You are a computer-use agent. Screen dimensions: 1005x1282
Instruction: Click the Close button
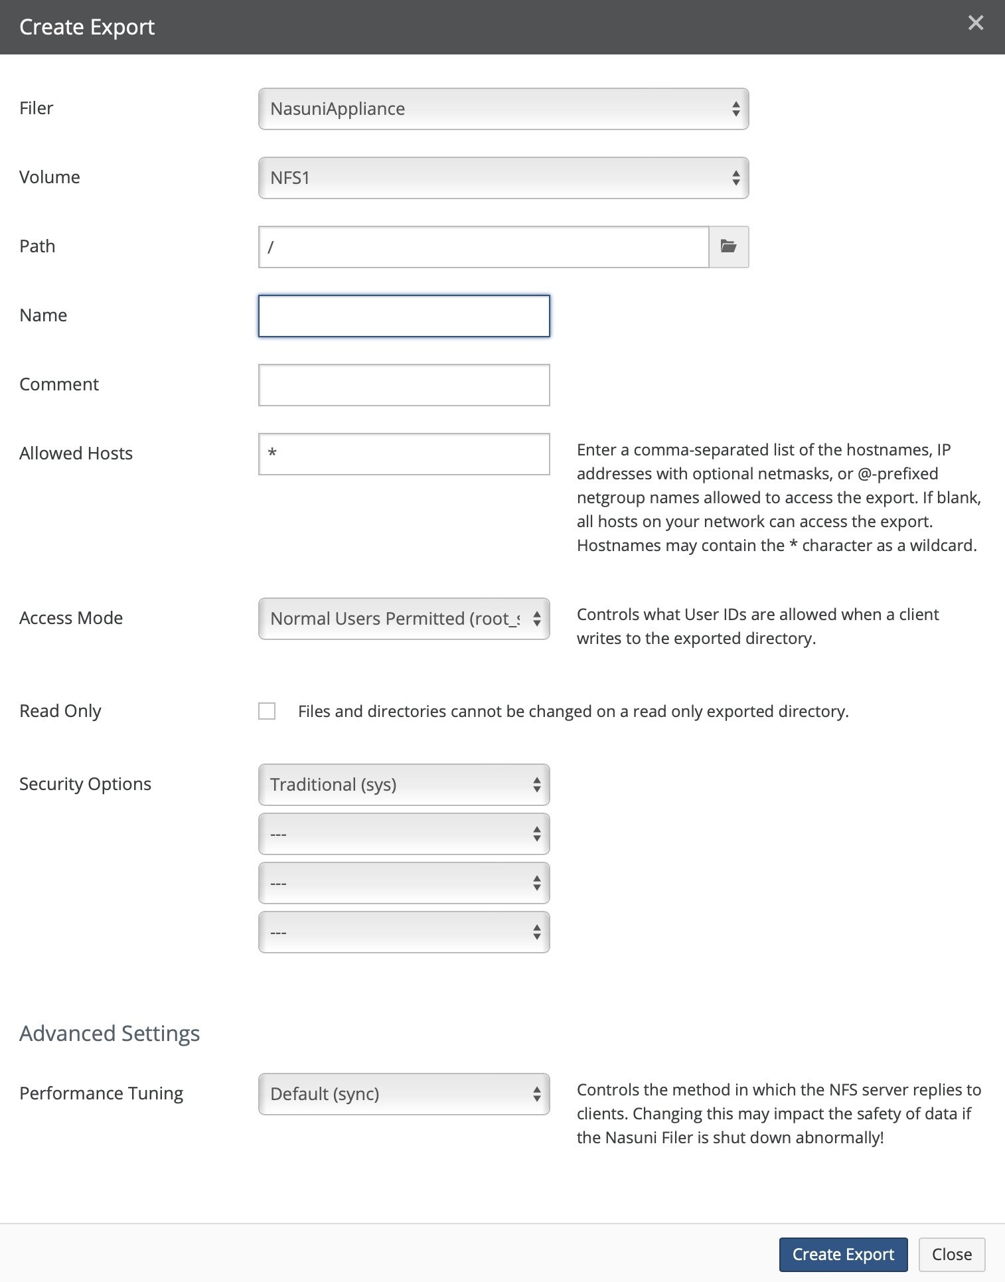coord(952,1254)
